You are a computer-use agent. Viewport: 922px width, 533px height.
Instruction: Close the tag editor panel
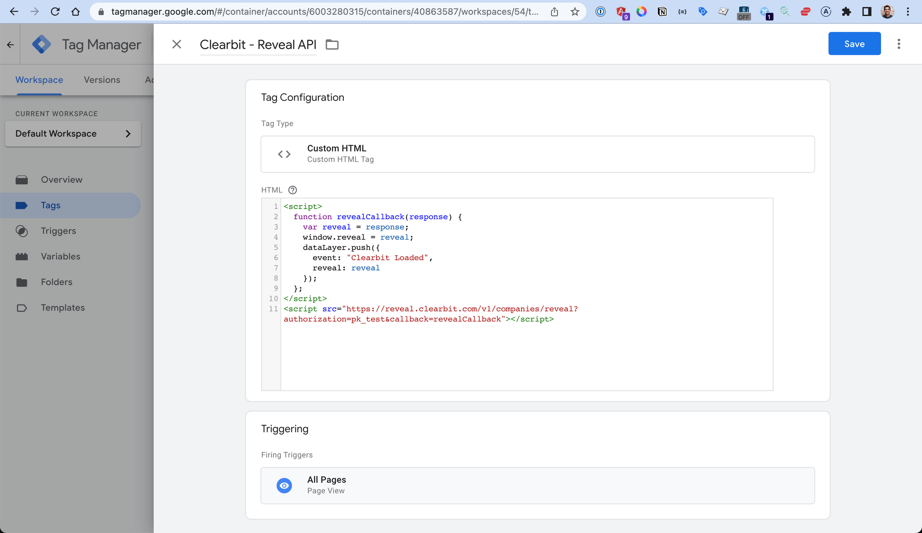click(x=177, y=44)
